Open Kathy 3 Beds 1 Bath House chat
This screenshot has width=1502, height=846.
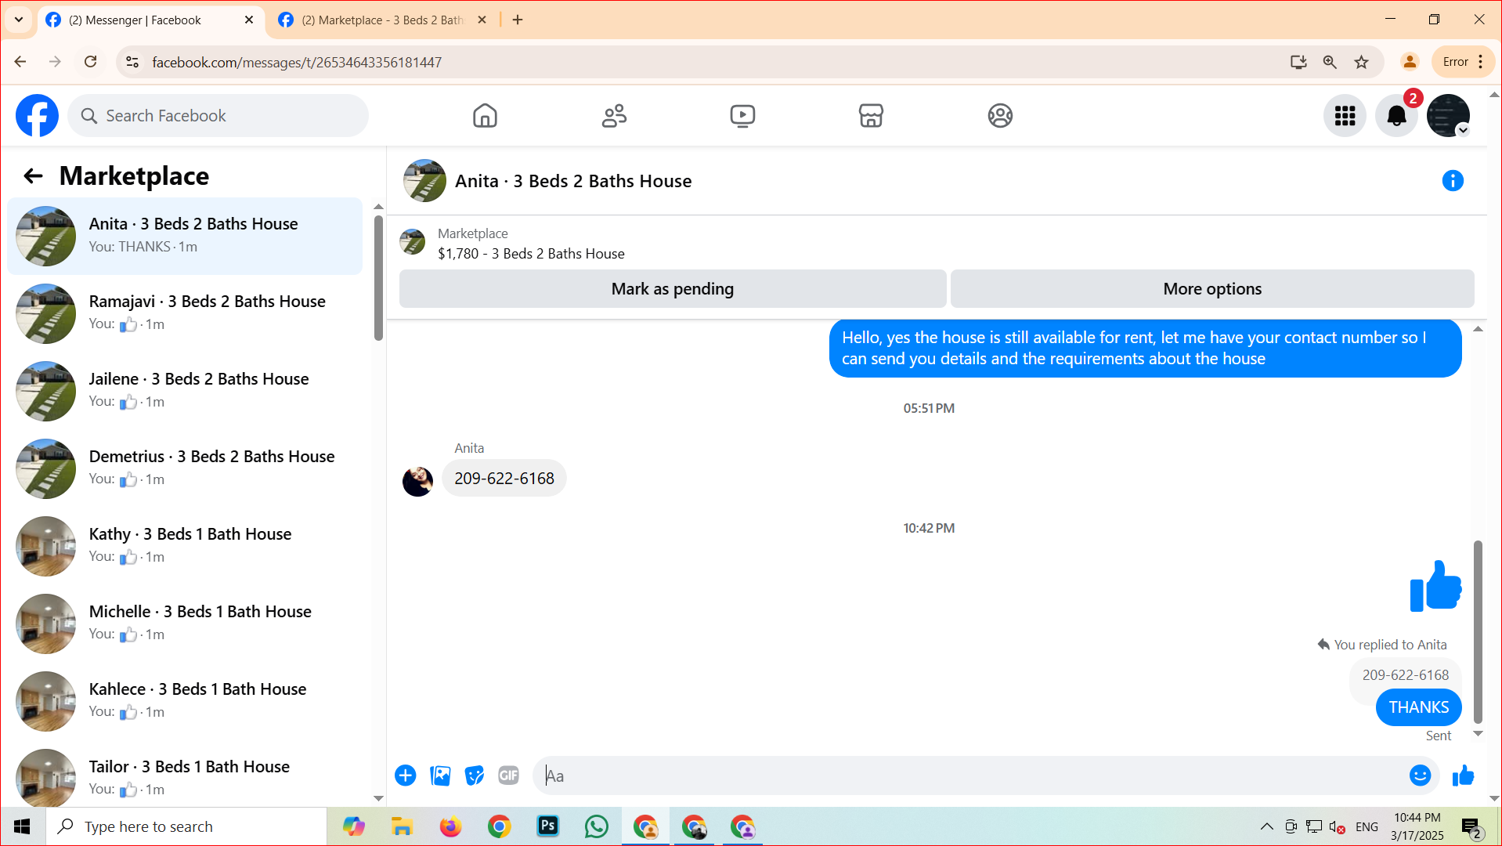coord(185,546)
